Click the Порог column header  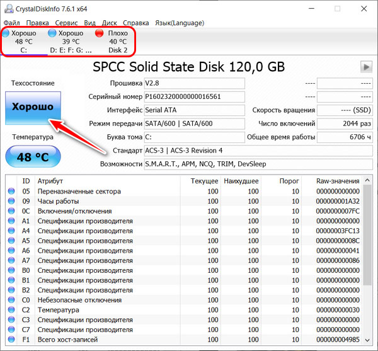tap(282, 181)
